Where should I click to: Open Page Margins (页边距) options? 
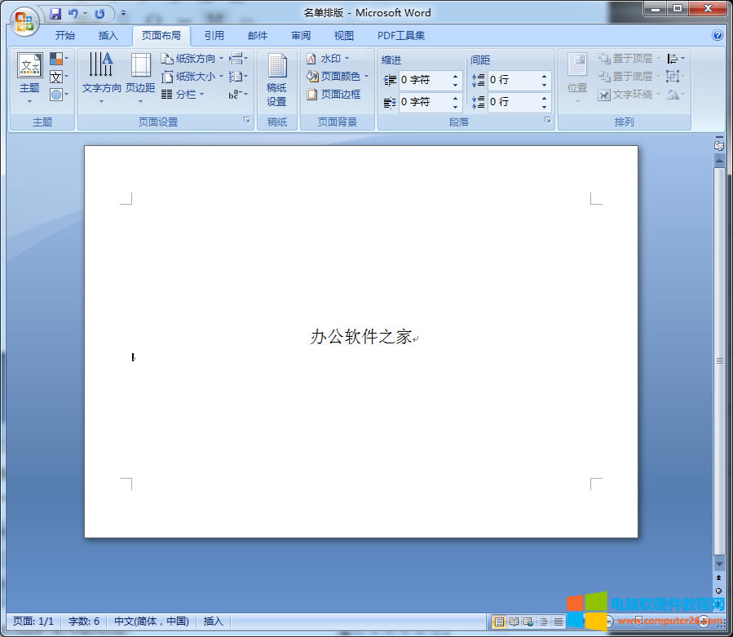[x=140, y=76]
